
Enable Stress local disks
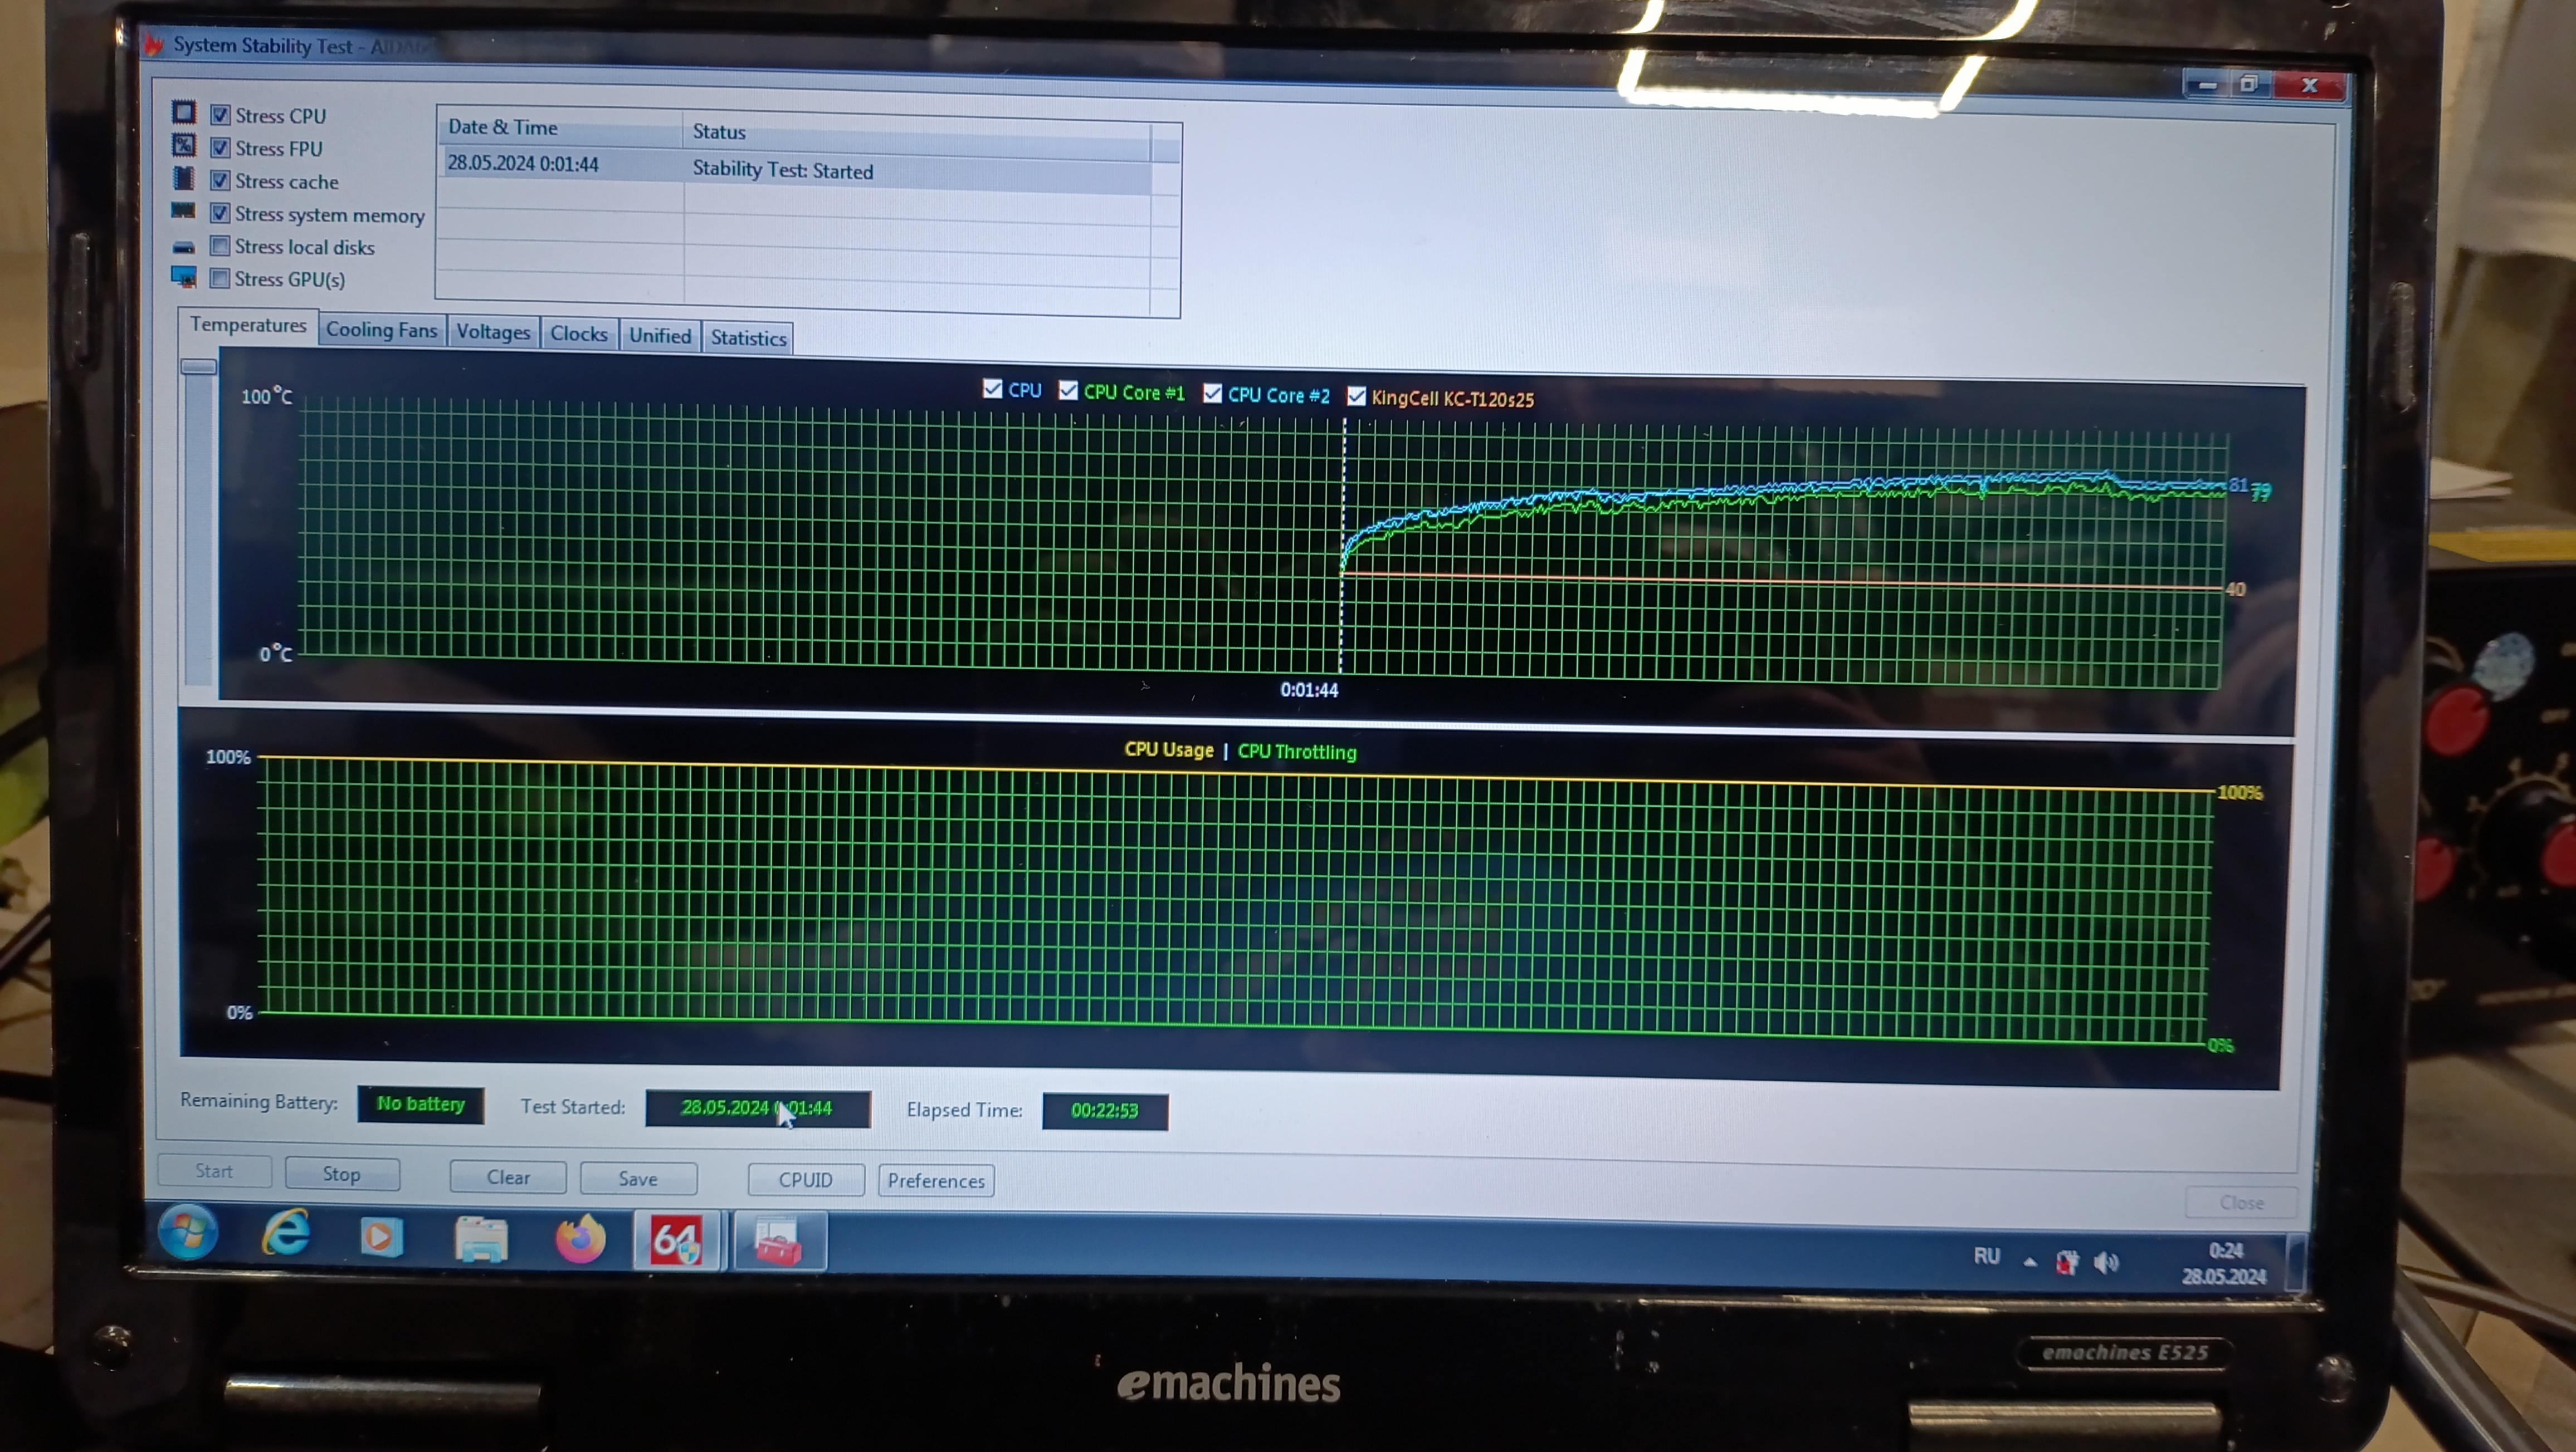coord(220,246)
